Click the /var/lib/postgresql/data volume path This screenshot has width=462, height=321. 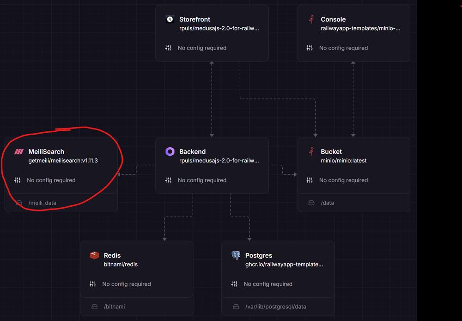tap(276, 307)
